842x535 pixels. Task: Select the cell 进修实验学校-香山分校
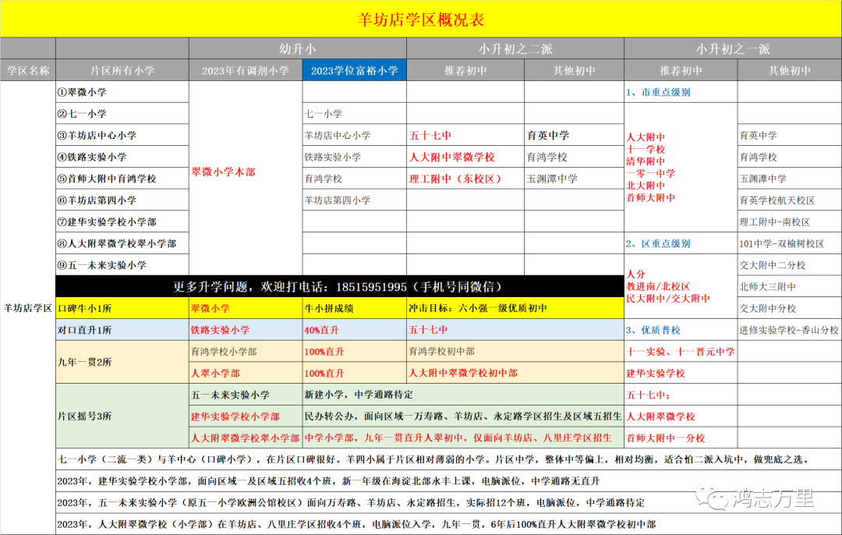(789, 330)
